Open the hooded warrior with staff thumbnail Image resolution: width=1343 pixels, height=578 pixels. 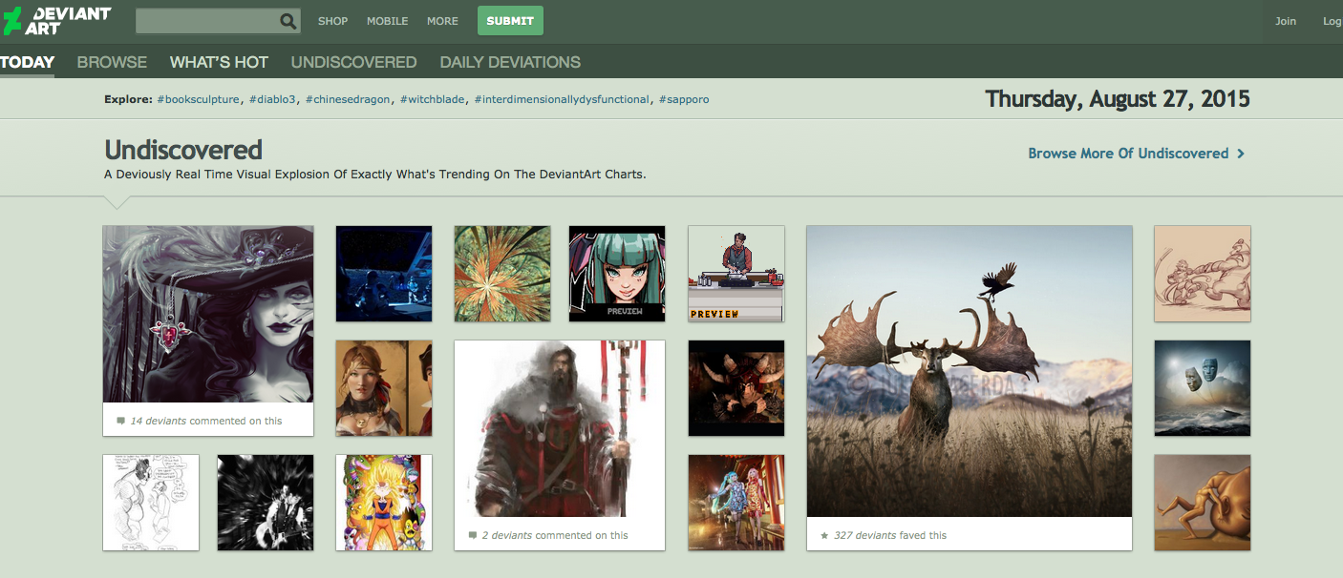[x=559, y=430]
